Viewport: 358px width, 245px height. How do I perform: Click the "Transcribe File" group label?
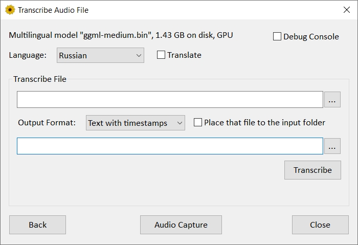click(x=40, y=79)
